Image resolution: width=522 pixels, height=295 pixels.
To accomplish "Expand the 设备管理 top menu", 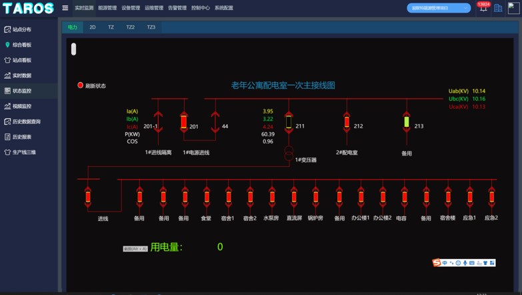I will coord(131,8).
